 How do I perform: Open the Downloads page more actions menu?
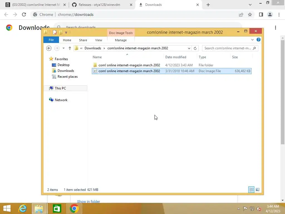(x=275, y=28)
